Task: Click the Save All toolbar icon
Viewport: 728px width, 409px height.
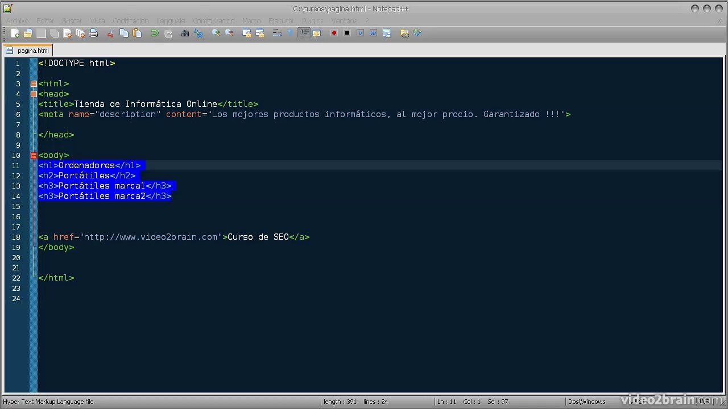Action: point(54,34)
